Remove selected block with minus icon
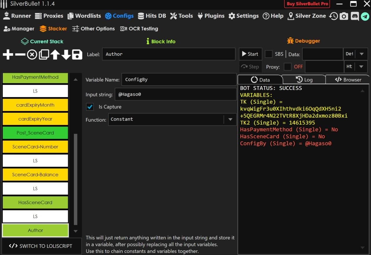371x255 pixels. [x=20, y=54]
